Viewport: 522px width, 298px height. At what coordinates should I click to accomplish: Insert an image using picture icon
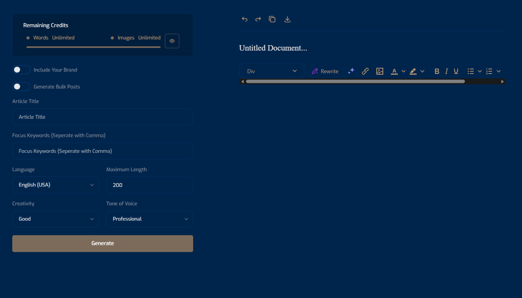click(x=380, y=71)
